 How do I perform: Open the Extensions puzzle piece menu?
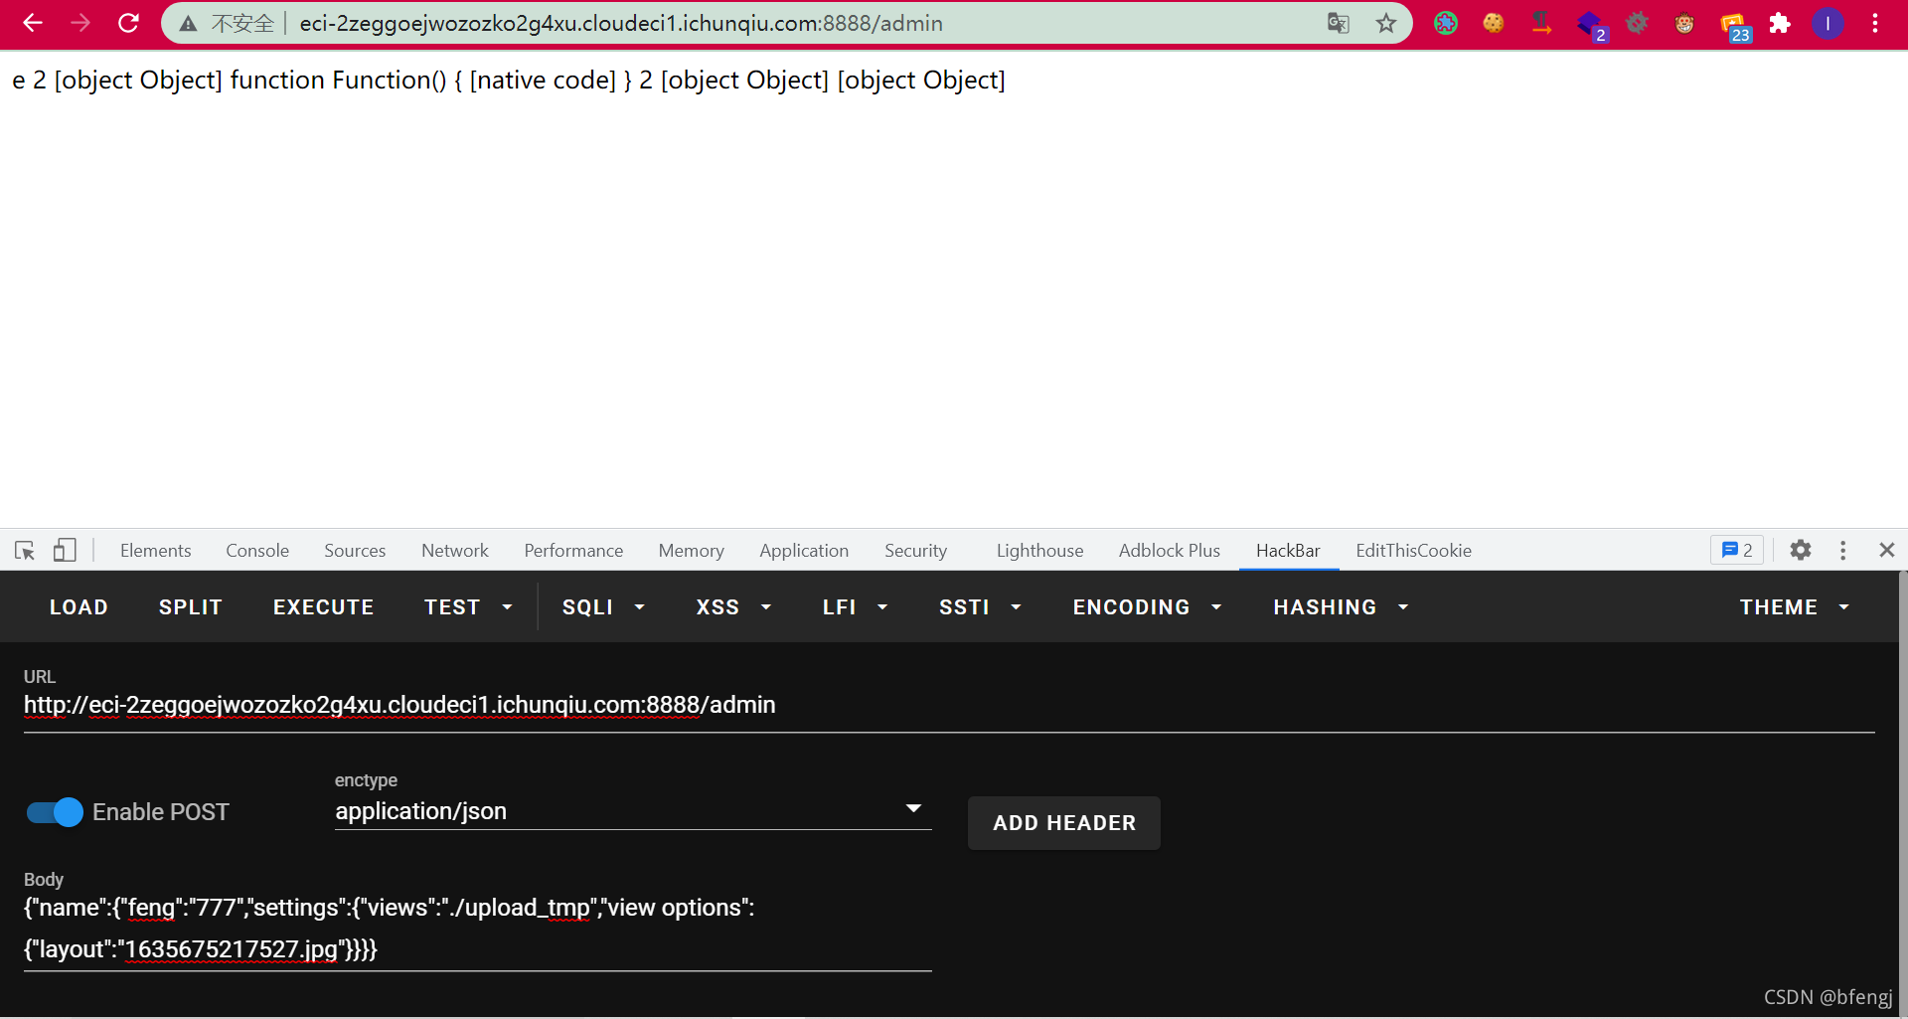(x=1780, y=23)
